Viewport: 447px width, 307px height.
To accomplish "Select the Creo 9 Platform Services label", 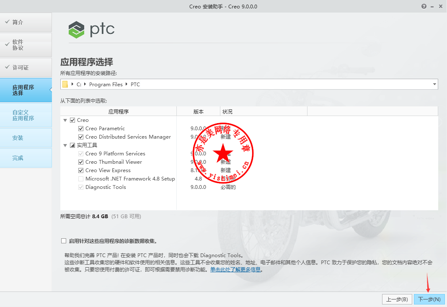I will pyautogui.click(x=116, y=154).
